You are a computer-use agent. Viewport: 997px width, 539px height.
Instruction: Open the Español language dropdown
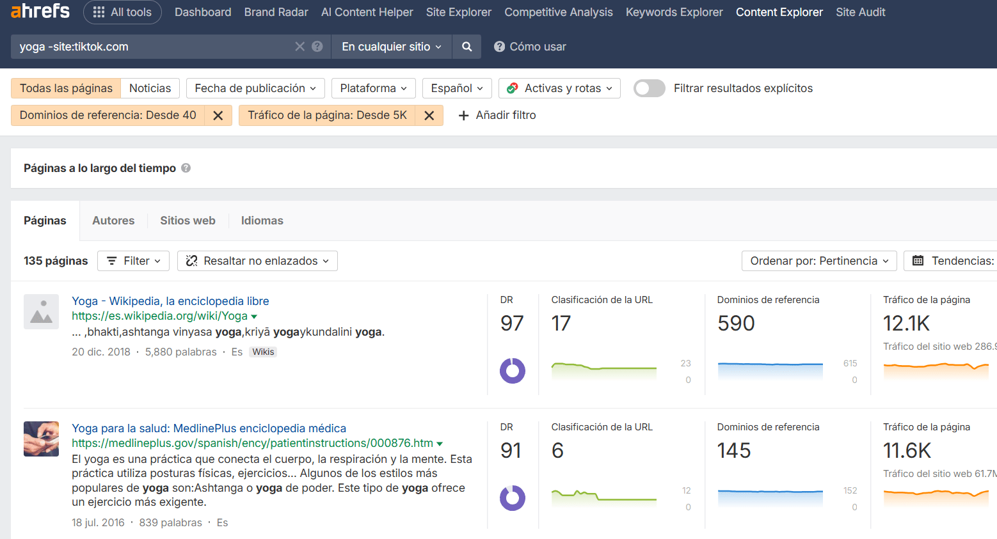pos(457,88)
